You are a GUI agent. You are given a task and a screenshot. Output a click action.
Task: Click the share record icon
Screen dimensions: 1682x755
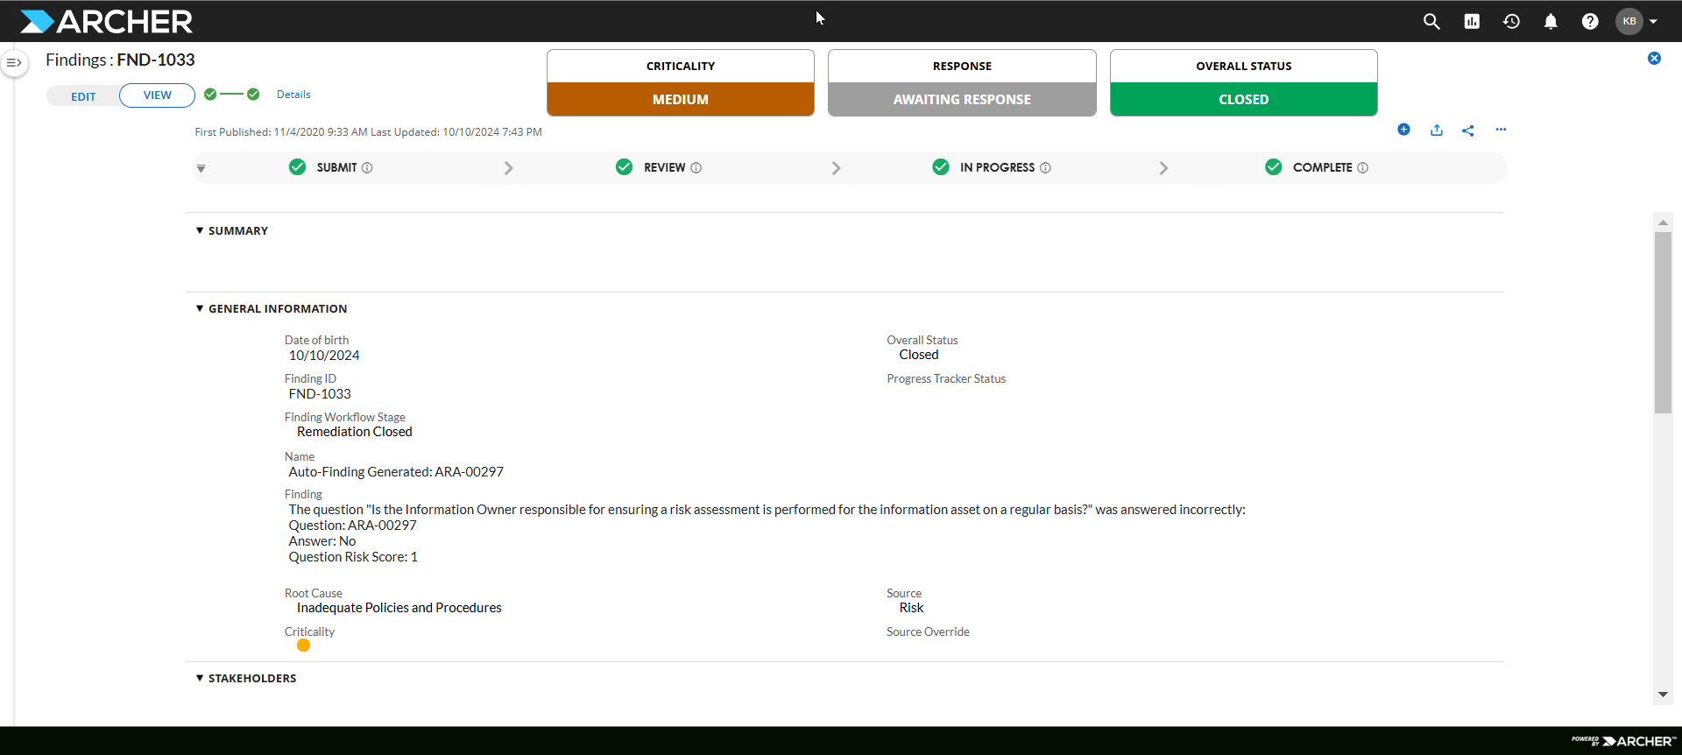click(x=1468, y=131)
